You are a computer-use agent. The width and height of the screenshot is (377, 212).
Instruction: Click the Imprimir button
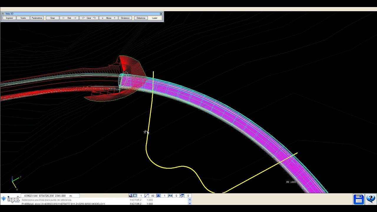[9, 18]
